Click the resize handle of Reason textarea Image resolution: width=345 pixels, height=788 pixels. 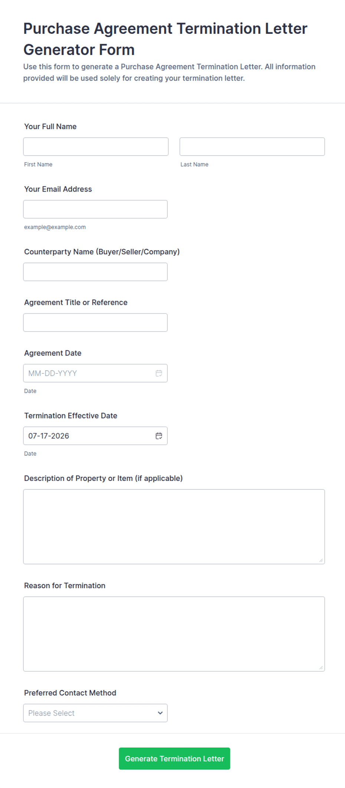[x=321, y=668]
